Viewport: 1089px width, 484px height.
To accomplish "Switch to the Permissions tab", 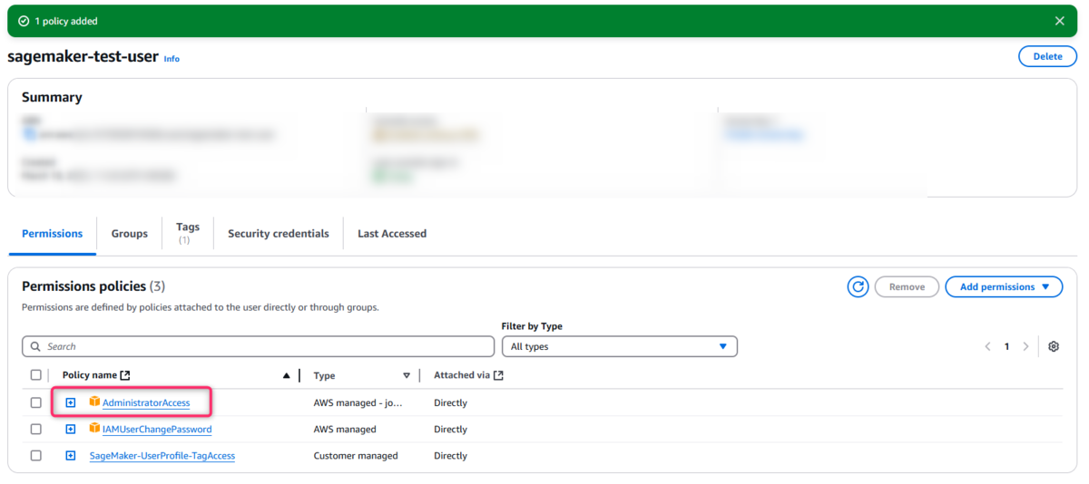I will tap(52, 233).
